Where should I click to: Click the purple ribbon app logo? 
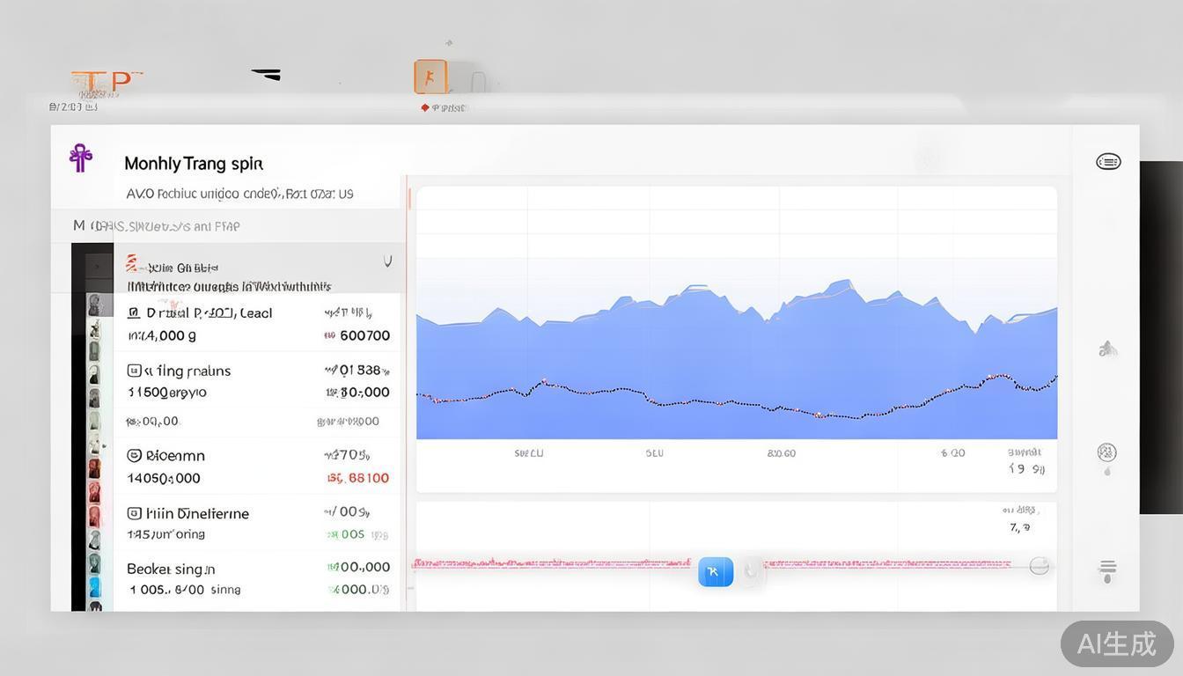pyautogui.click(x=80, y=158)
